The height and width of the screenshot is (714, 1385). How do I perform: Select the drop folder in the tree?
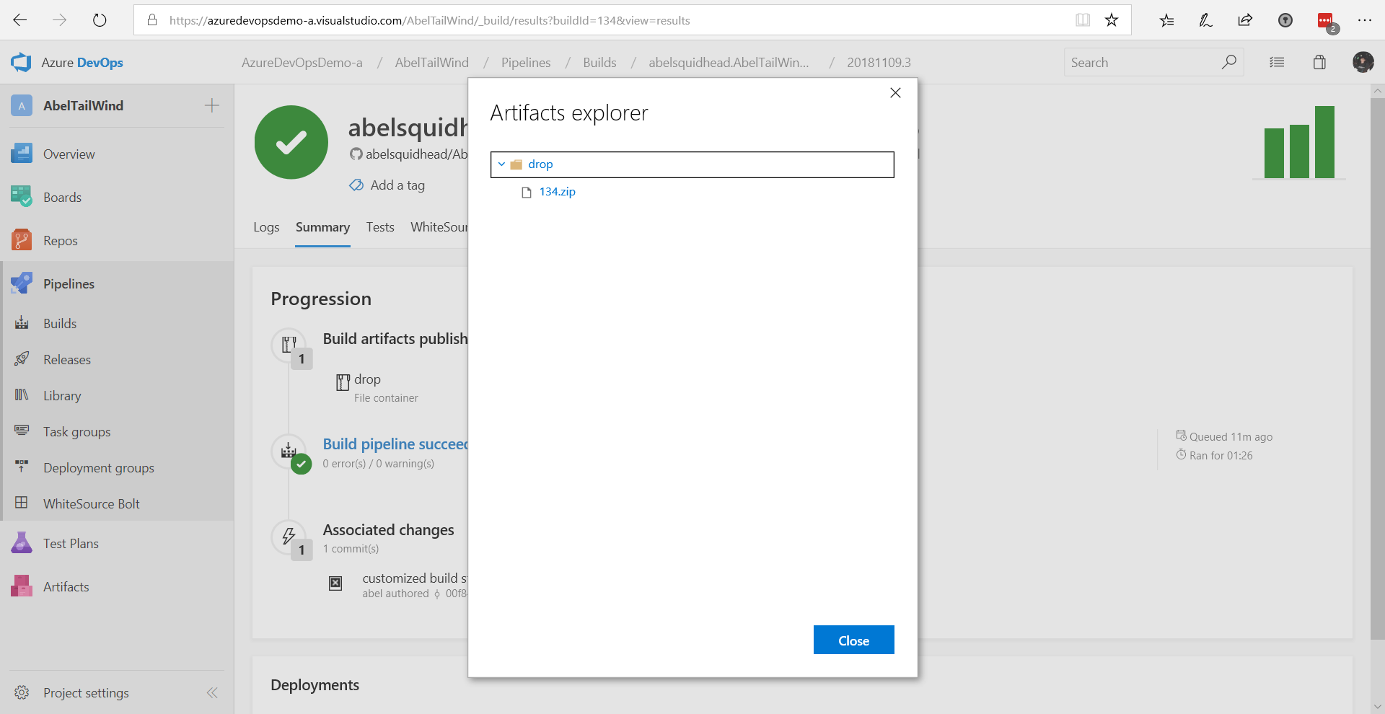692,164
